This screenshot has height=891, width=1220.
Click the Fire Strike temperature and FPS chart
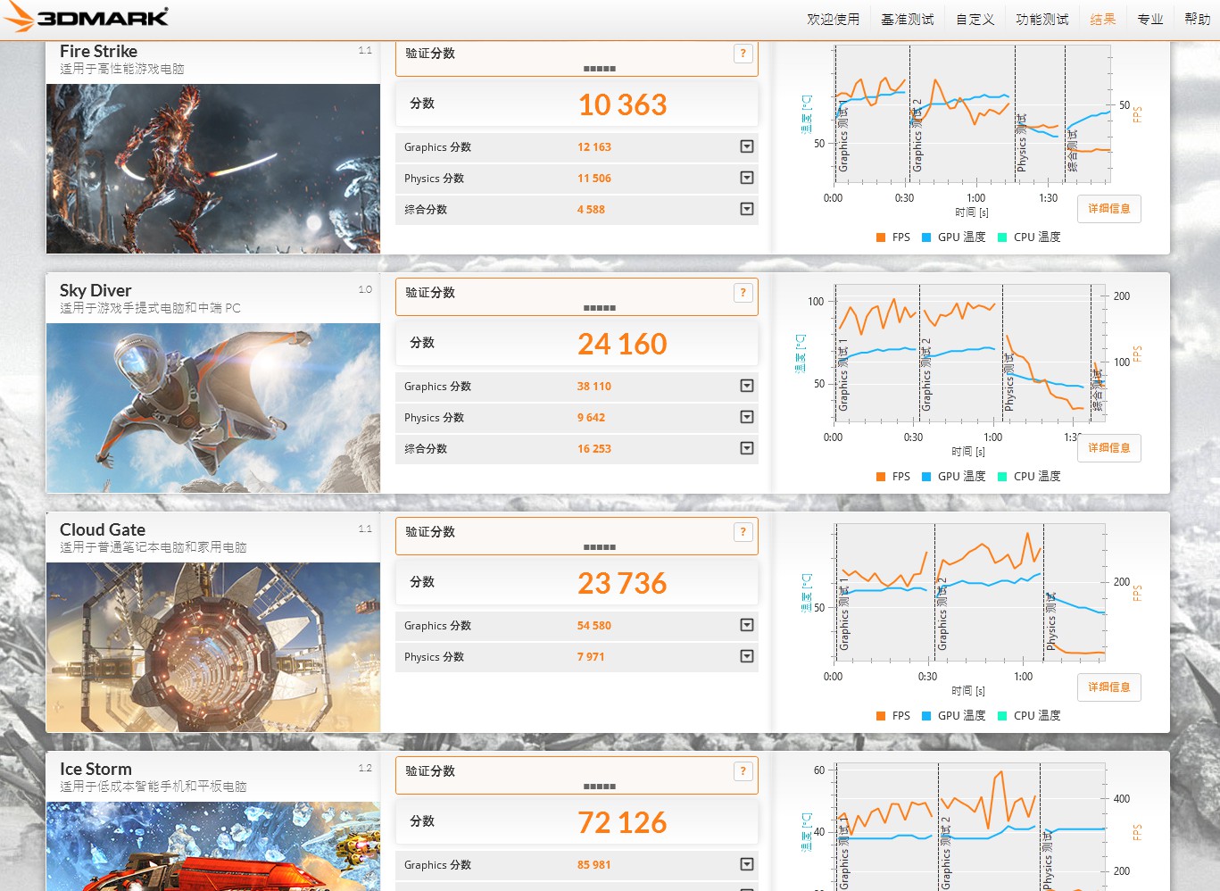pos(971,116)
